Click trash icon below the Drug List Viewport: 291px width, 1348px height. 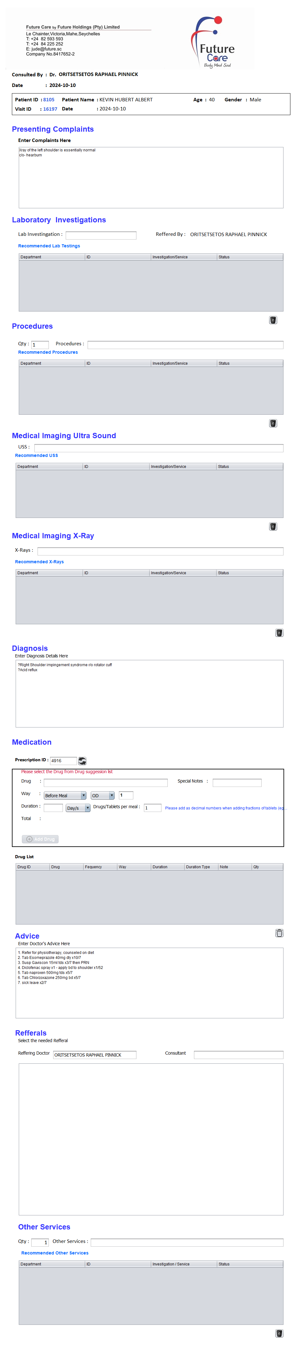279,933
